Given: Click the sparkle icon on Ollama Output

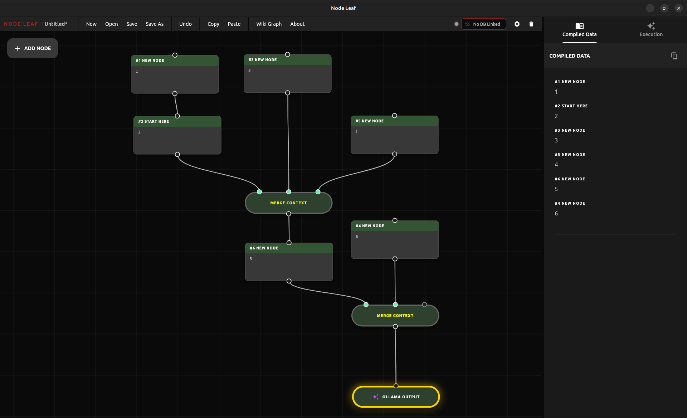Looking at the screenshot, I should pyautogui.click(x=375, y=397).
